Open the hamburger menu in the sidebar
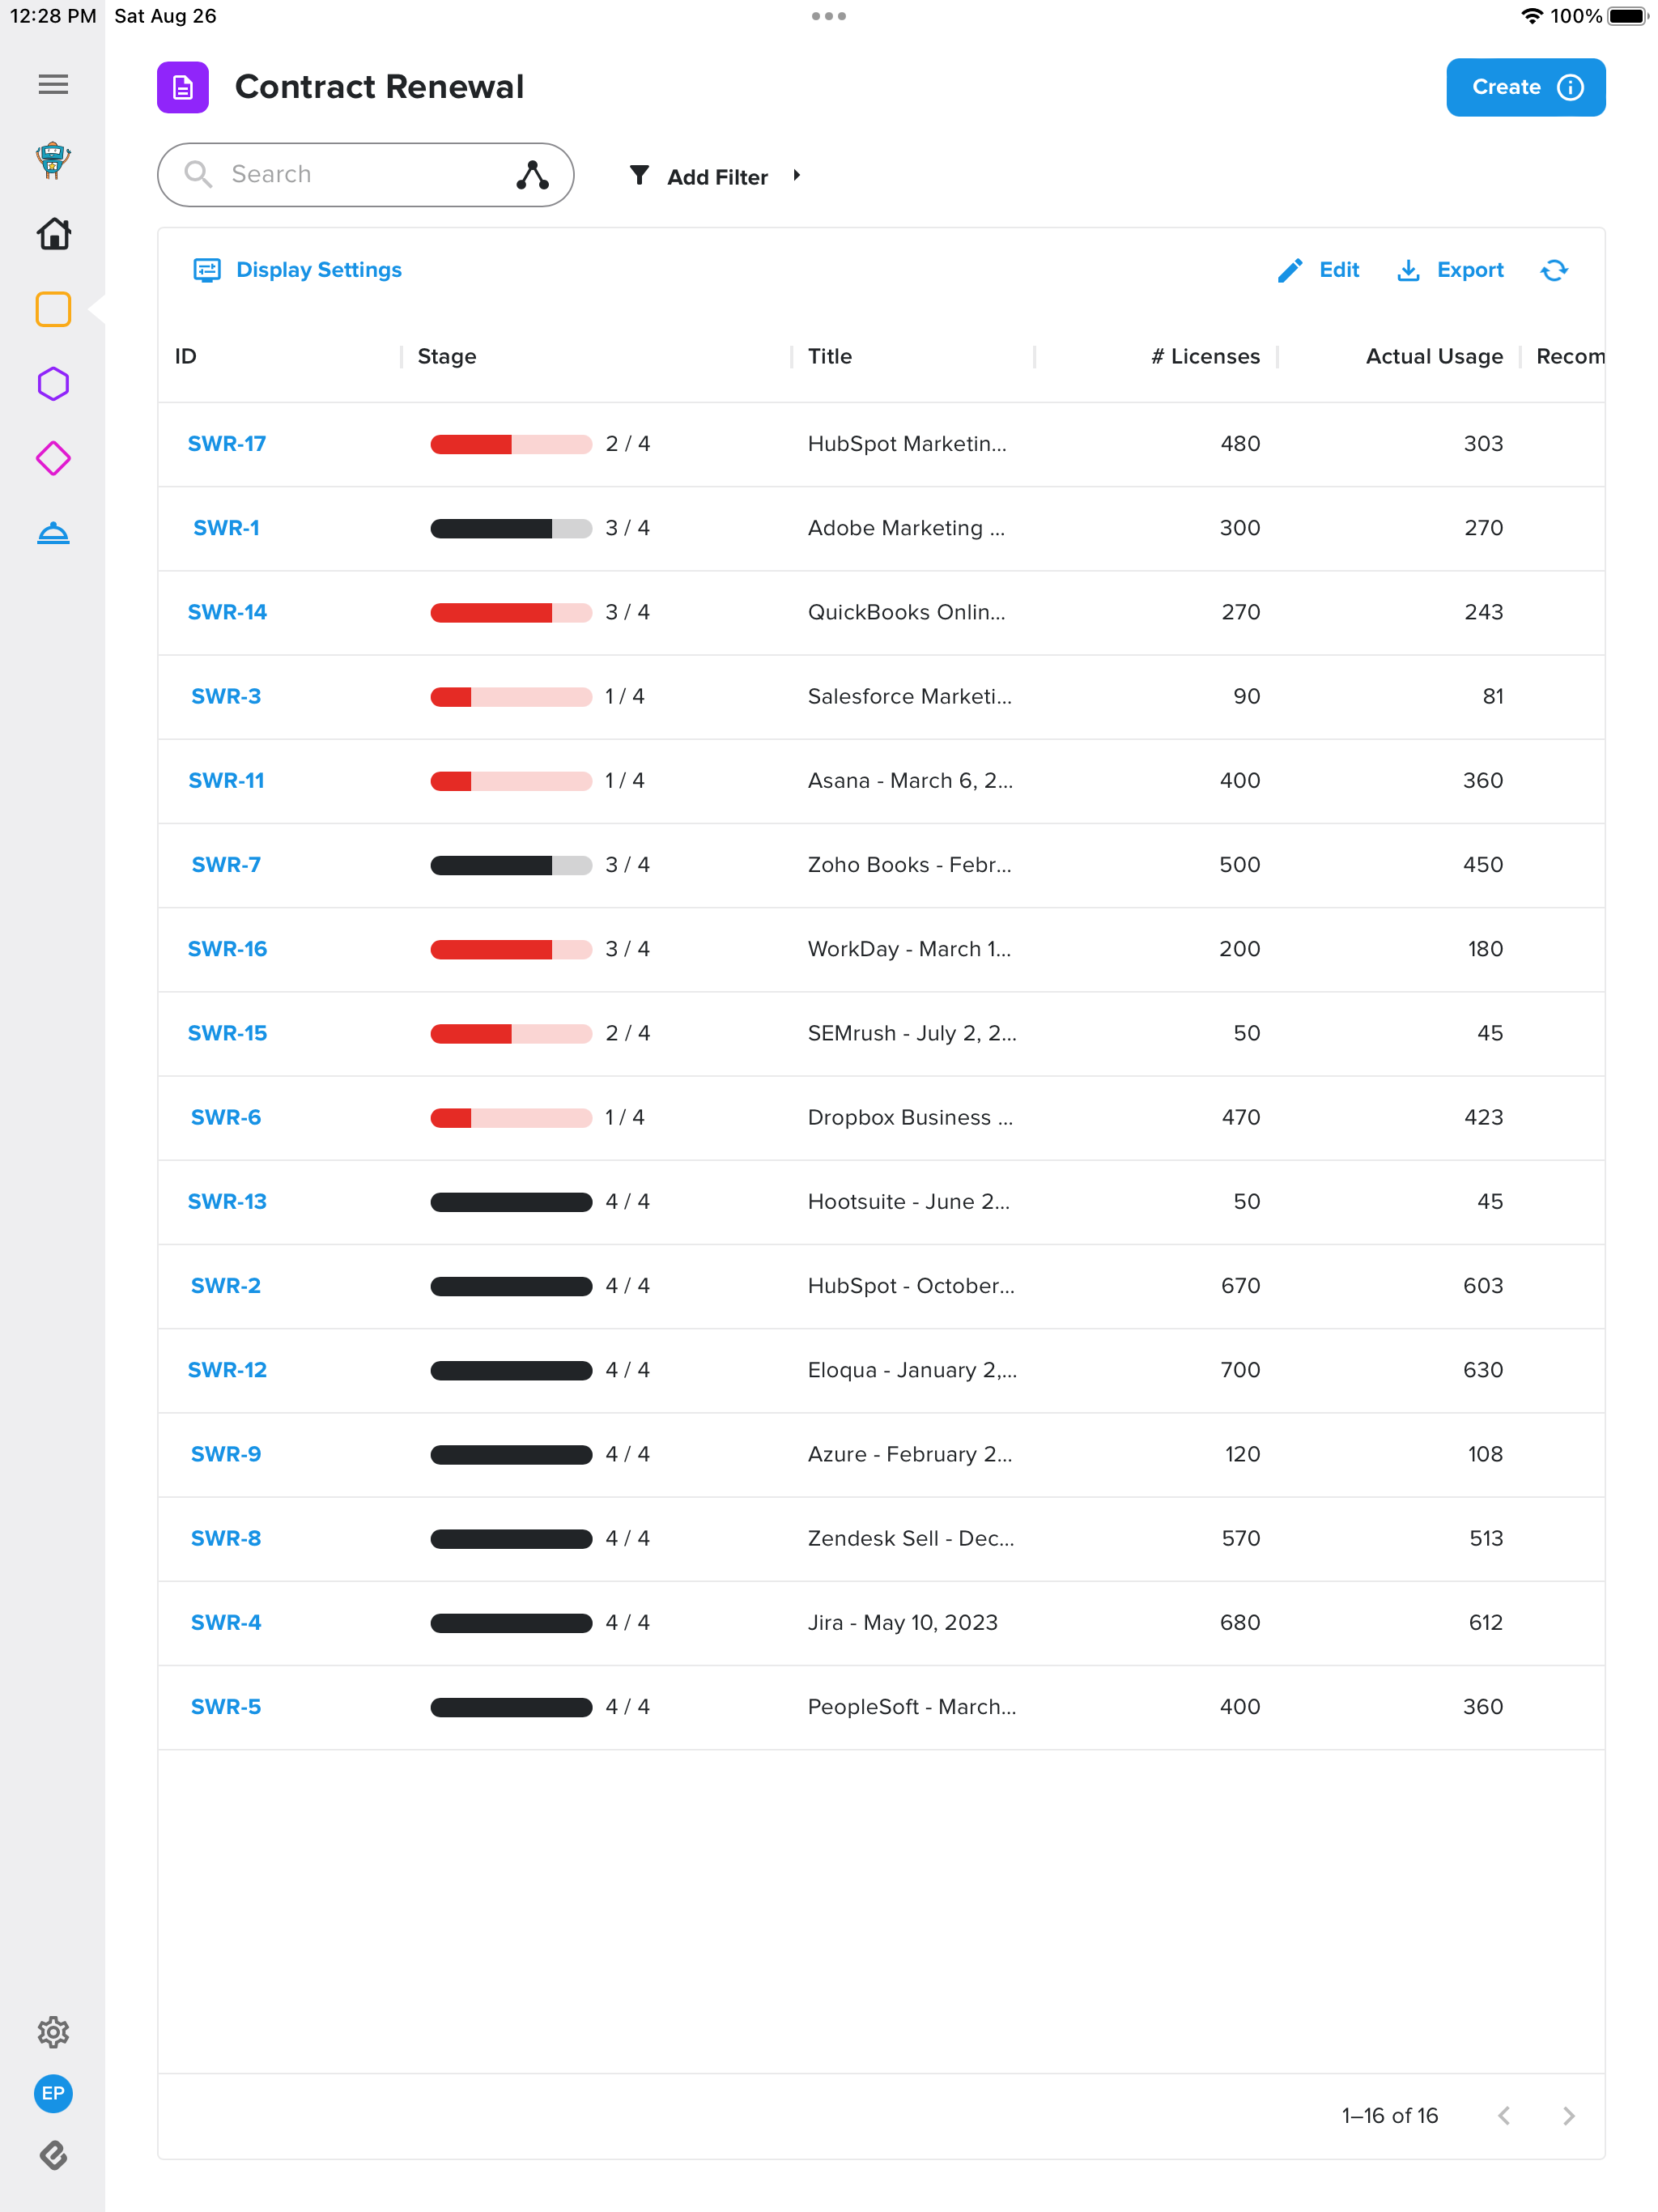 [x=53, y=85]
